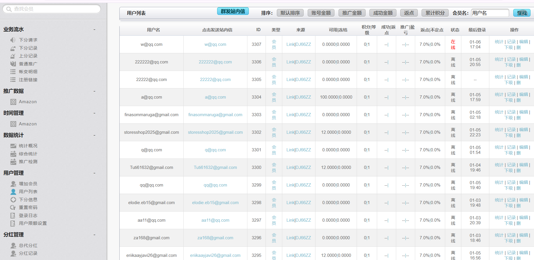Collapse the 推广数据 section
The width and height of the screenshot is (534, 260).
tap(94, 91)
